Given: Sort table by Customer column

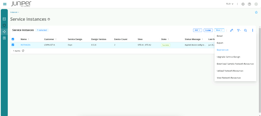Looking at the screenshot, I should pyautogui.click(x=56, y=39).
